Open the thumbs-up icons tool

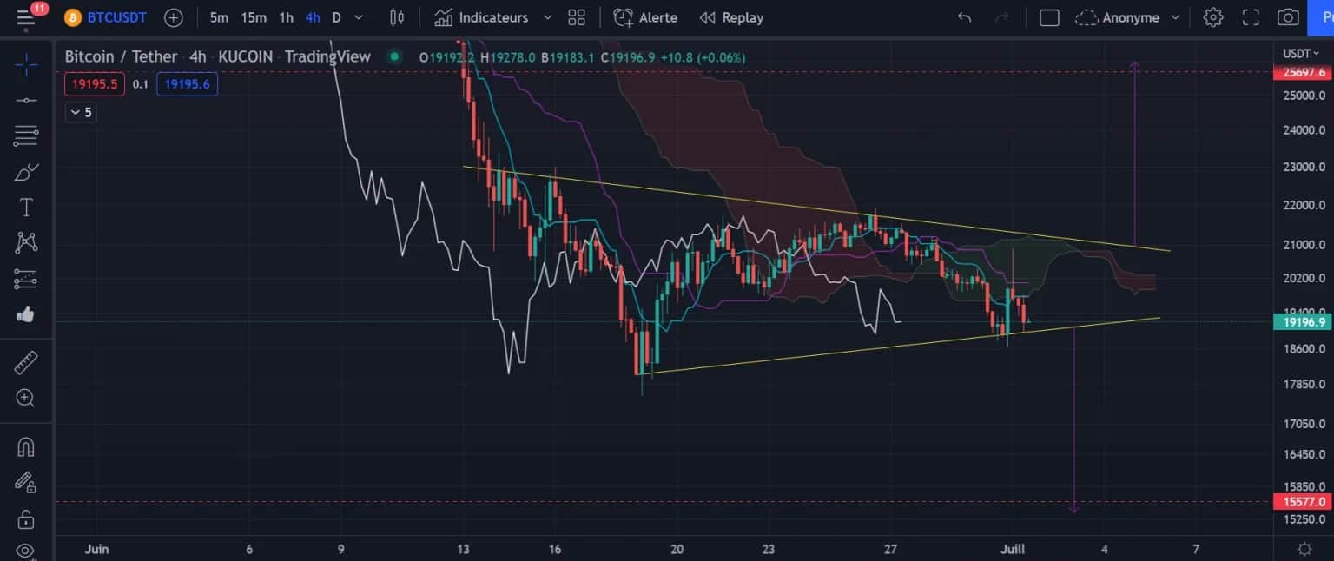[26, 314]
